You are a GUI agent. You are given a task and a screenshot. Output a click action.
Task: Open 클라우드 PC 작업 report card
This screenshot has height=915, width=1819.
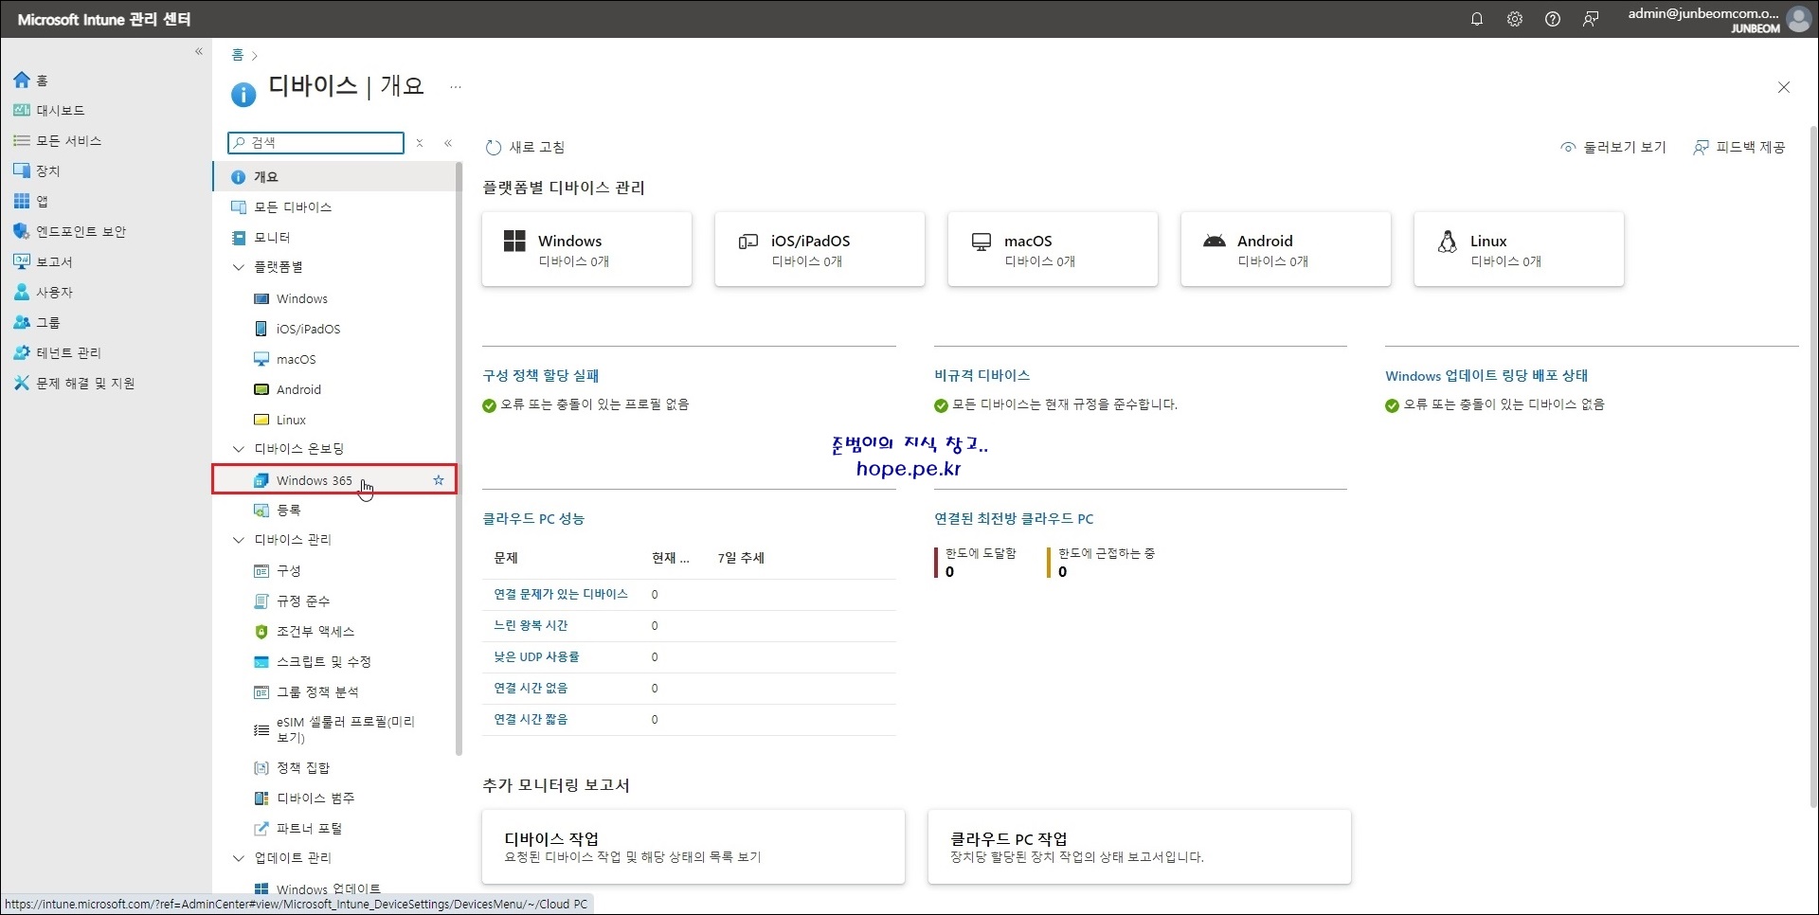(1140, 847)
